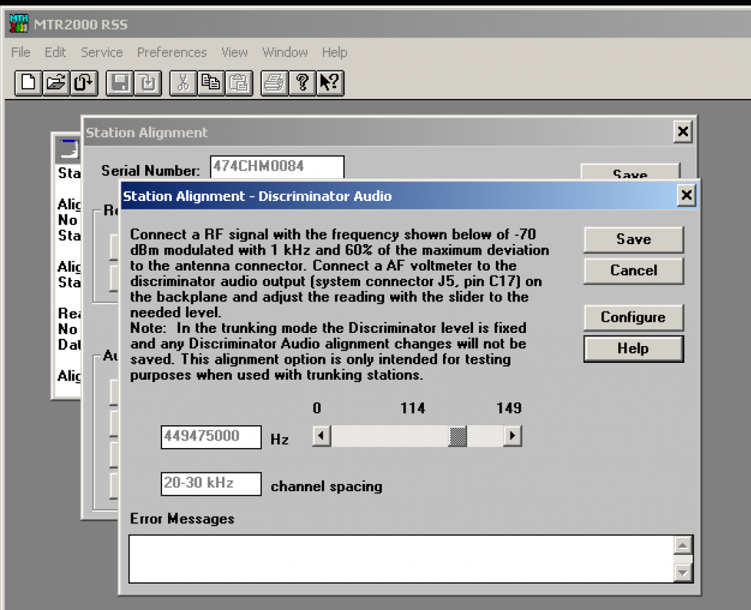The image size is (751, 610).
Task: Open the Window menu
Action: tap(285, 52)
